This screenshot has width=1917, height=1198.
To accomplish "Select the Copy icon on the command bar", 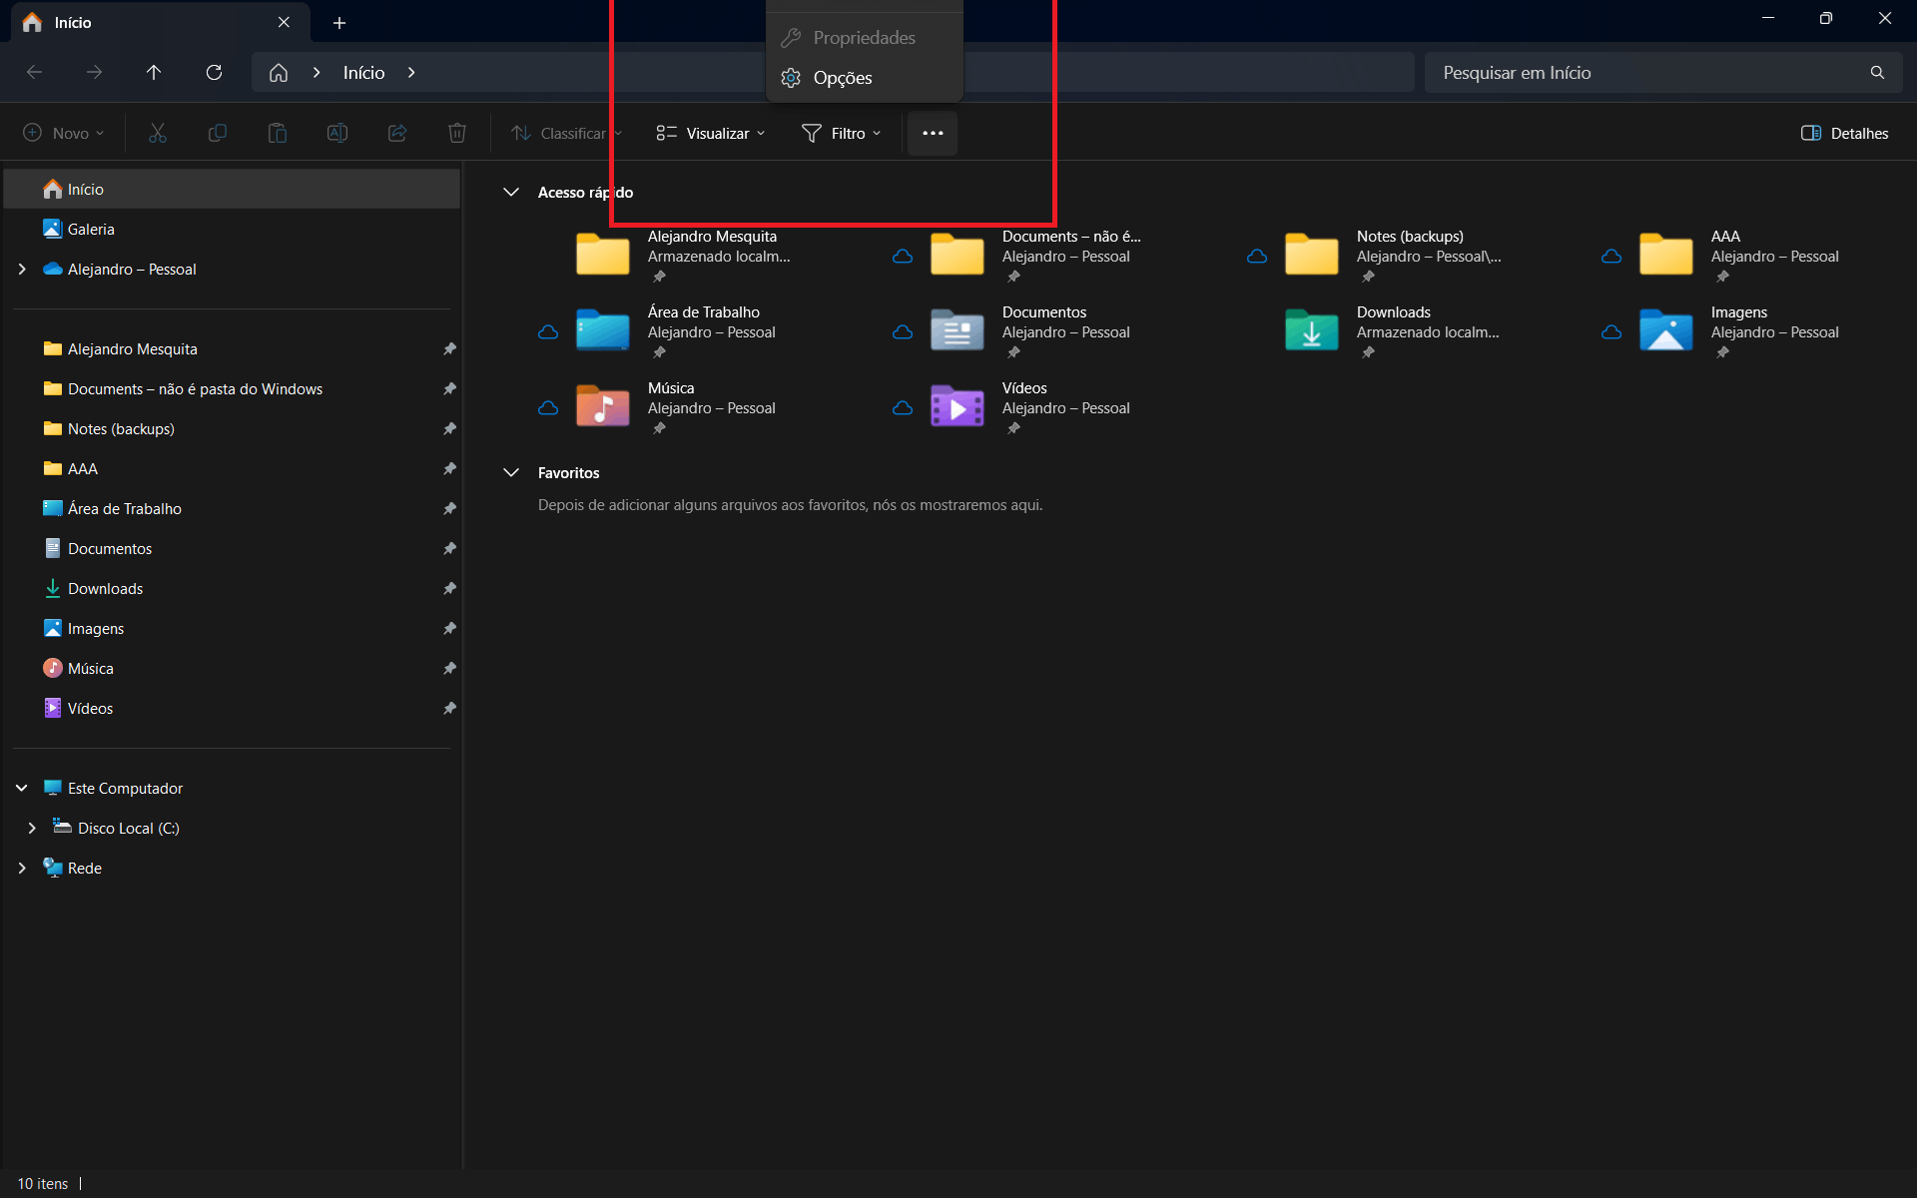I will (217, 132).
